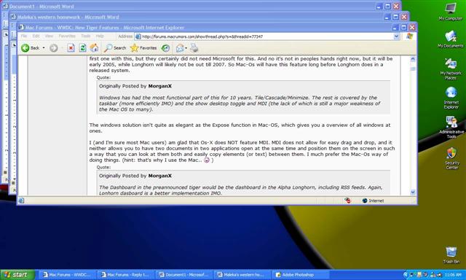Click the History/Media icon in IE toolbar

tap(165, 47)
